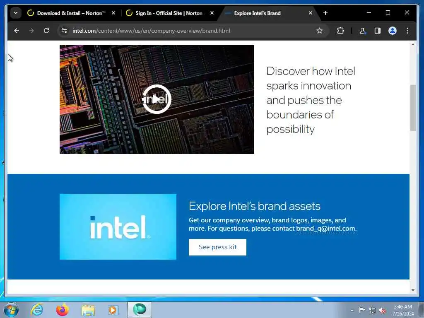This screenshot has height=318, width=424.
Task: Minimize the browser window
Action: [369, 13]
